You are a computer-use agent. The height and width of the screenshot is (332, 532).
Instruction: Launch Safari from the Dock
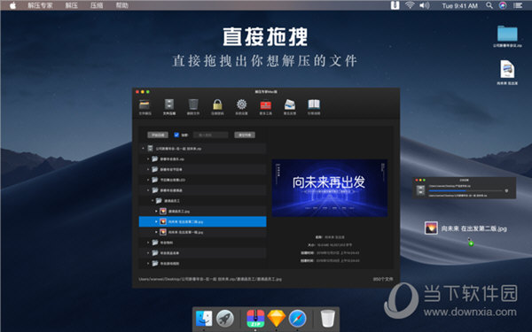pyautogui.click(x=297, y=319)
